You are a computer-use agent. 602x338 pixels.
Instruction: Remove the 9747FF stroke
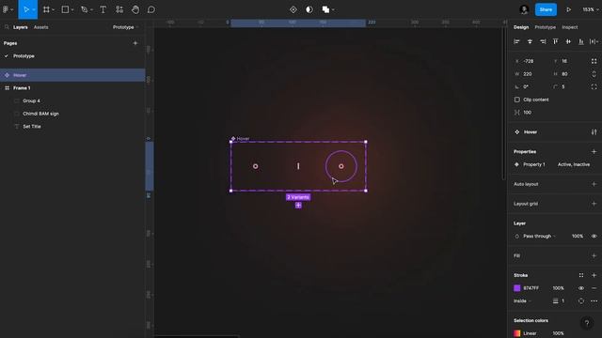[x=594, y=288]
